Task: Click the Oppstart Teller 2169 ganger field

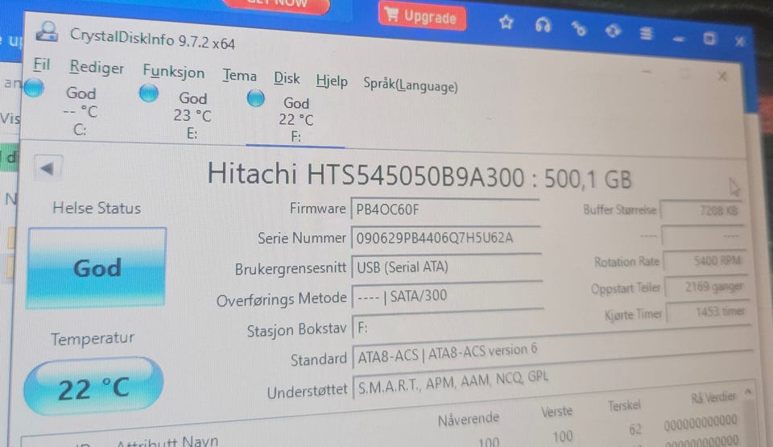Action: [x=706, y=287]
